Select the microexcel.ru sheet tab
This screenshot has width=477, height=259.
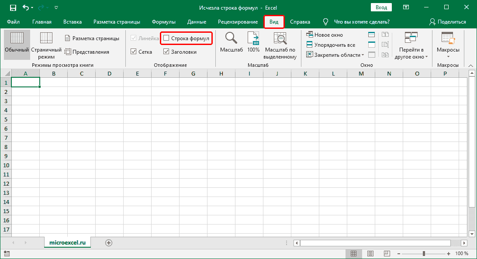click(67, 242)
